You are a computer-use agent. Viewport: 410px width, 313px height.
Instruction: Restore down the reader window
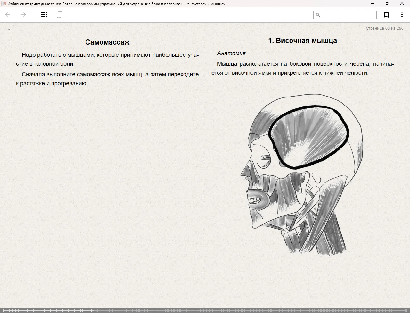coord(387,4)
